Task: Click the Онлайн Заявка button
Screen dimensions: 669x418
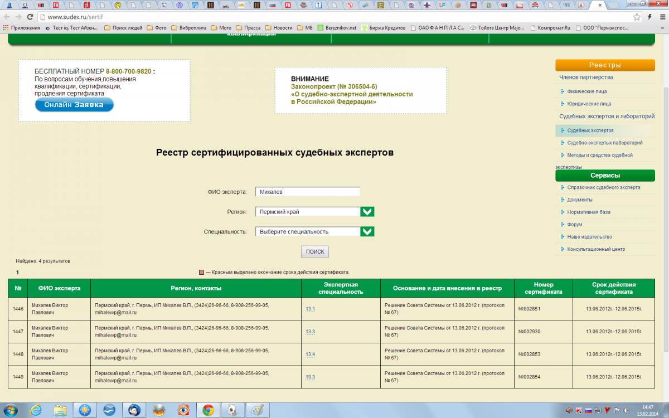Action: pyautogui.click(x=74, y=105)
